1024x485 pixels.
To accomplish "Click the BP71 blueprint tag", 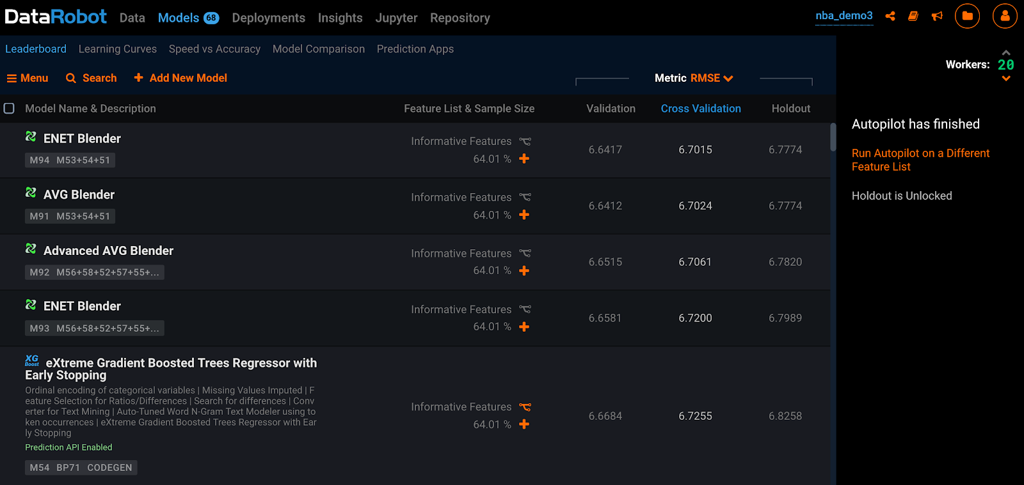I will pos(68,468).
